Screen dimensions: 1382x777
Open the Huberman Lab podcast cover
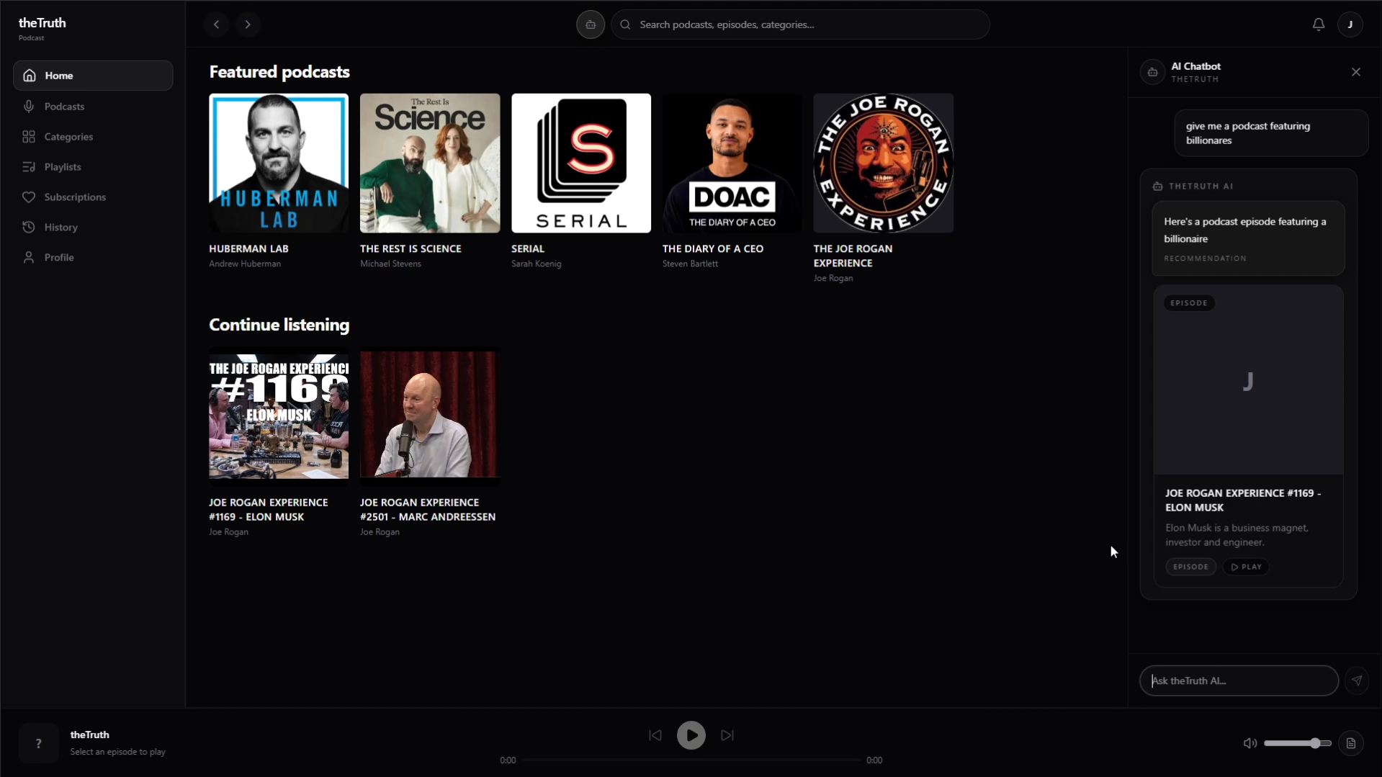[x=279, y=163]
